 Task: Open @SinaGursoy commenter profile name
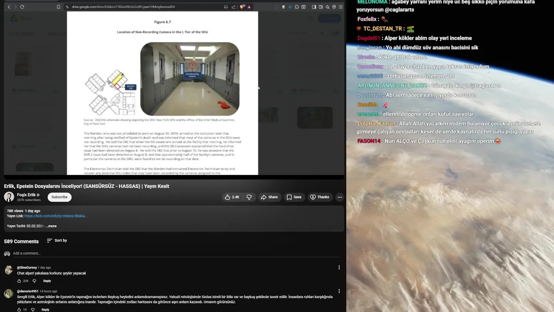coord(27,268)
